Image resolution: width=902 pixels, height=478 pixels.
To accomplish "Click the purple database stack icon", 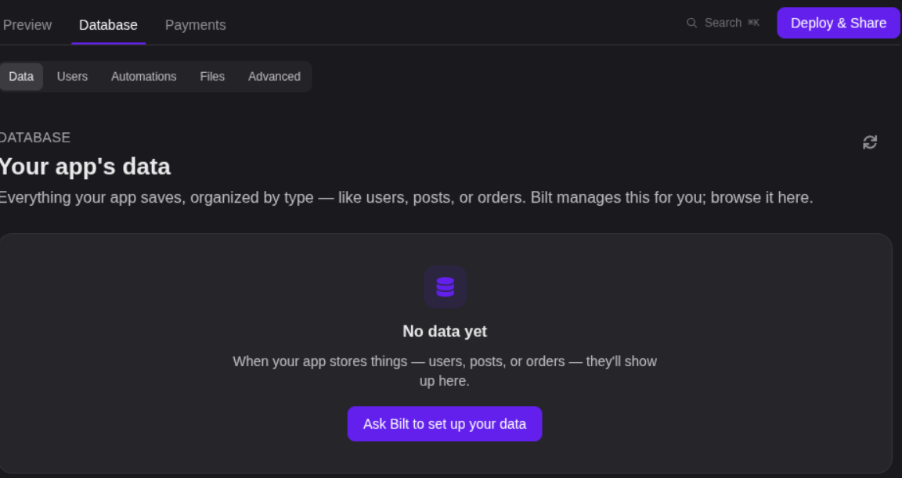I will [x=446, y=287].
